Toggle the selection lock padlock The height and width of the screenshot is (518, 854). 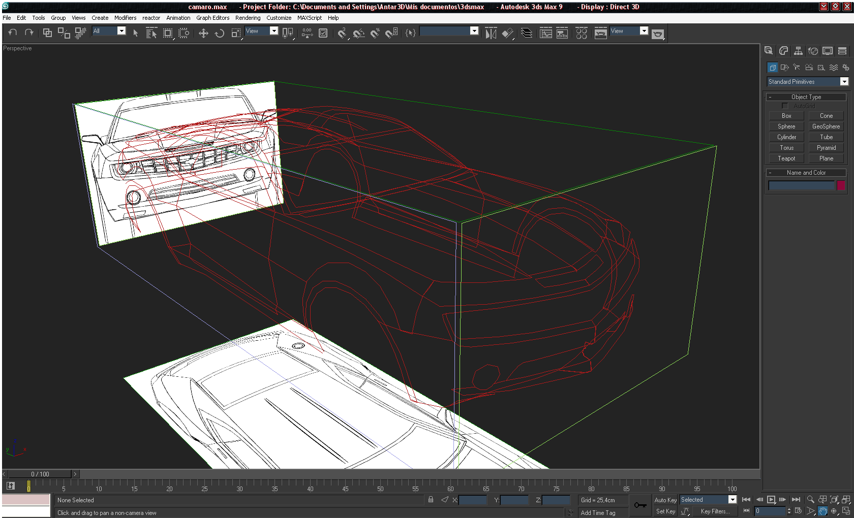coord(431,500)
